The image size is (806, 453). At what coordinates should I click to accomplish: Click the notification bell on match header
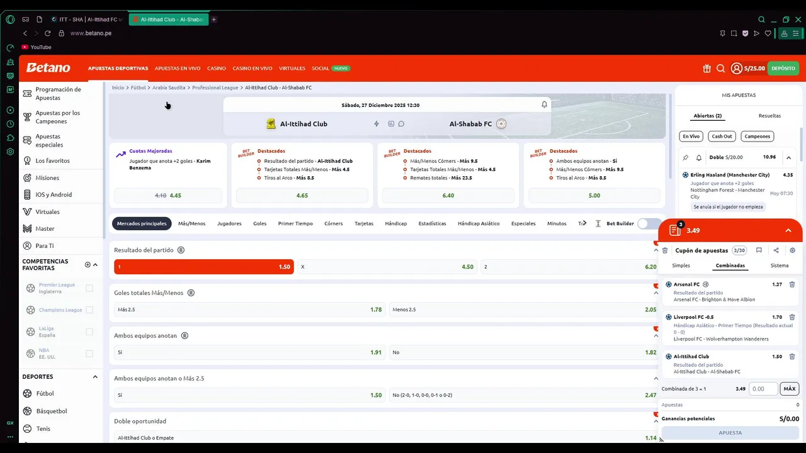tap(545, 104)
